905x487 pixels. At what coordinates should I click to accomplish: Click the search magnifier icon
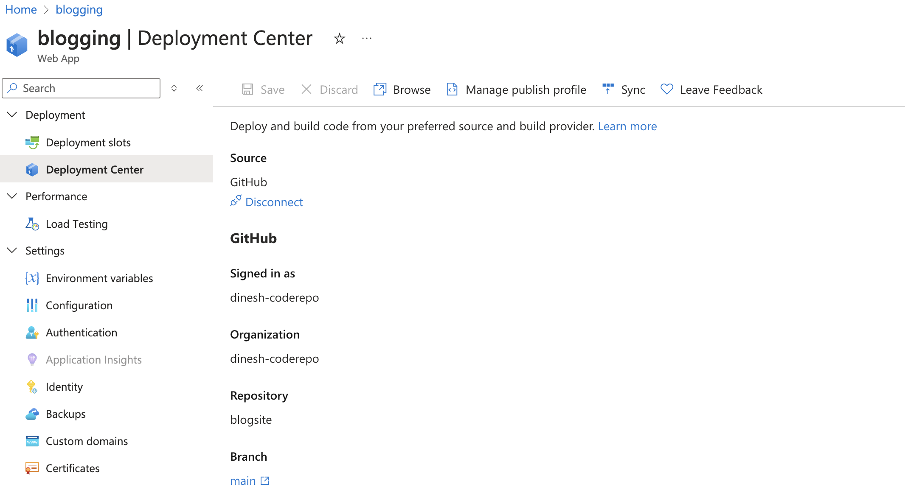[12, 88]
